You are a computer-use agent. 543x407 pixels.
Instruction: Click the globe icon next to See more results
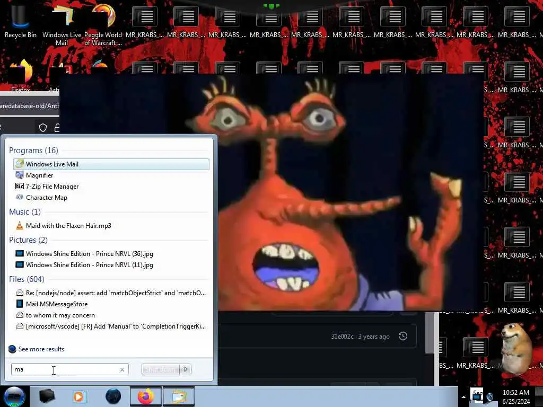[12, 349]
